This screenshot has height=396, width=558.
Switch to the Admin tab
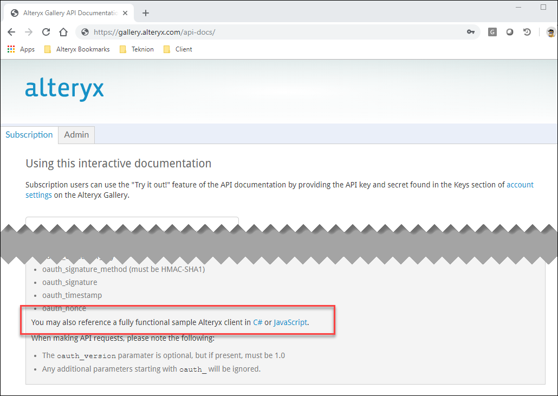pyautogui.click(x=76, y=134)
